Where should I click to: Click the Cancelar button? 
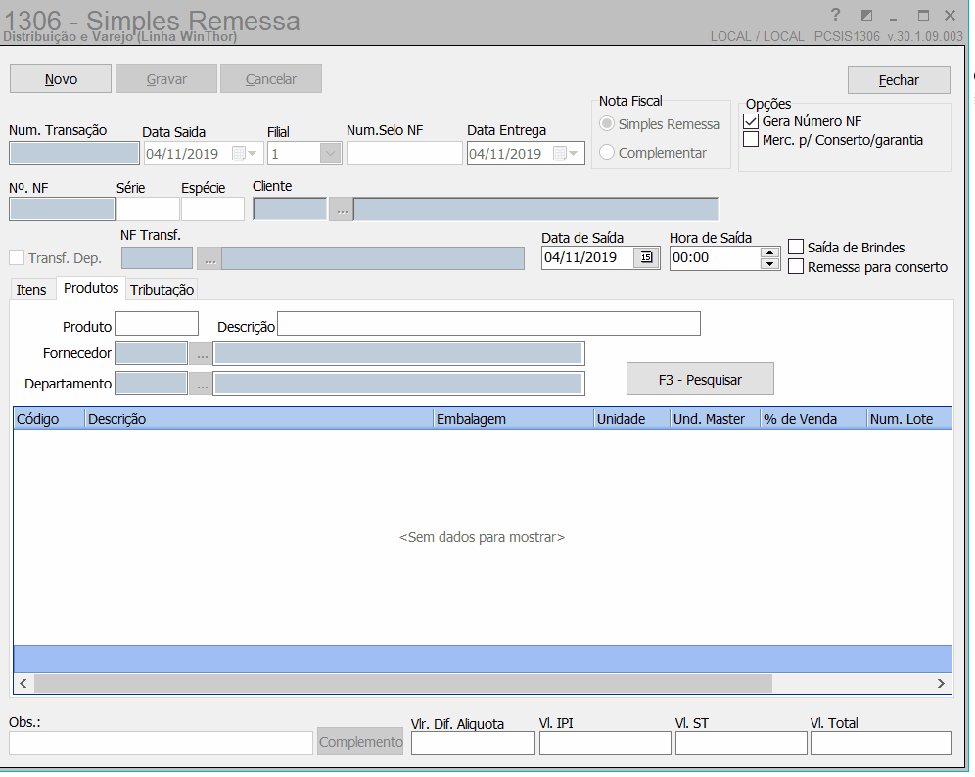pyautogui.click(x=271, y=79)
